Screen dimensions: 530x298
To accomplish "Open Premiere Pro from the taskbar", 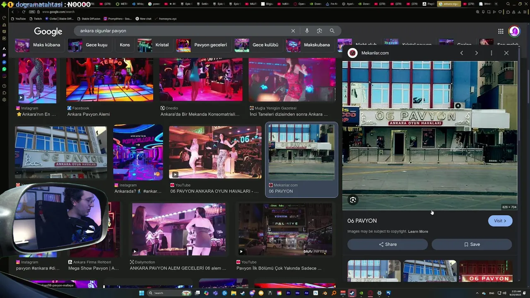I will 289,293.
